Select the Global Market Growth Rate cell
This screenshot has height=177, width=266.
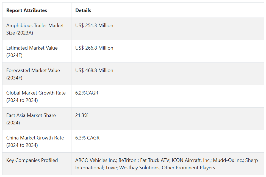point(36,96)
